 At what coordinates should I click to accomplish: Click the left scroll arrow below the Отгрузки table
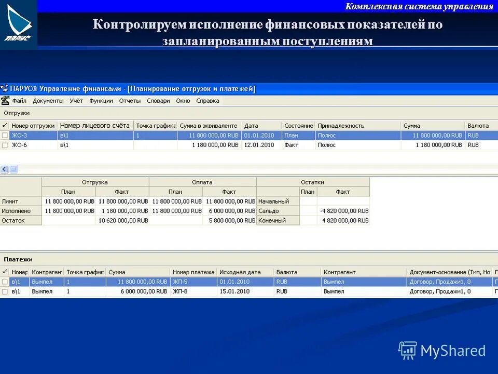click(4, 168)
